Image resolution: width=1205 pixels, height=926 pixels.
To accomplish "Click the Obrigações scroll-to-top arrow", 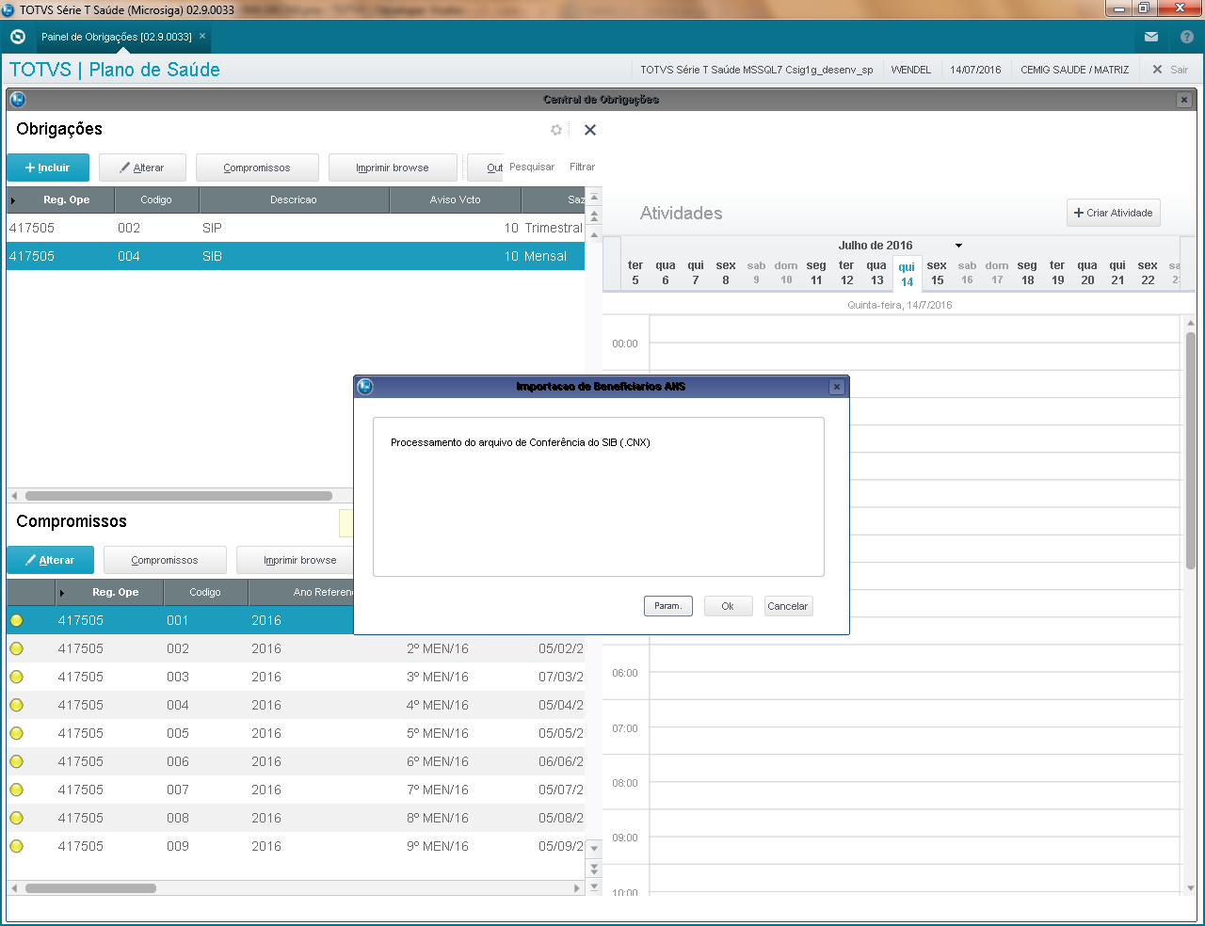I will tap(594, 198).
